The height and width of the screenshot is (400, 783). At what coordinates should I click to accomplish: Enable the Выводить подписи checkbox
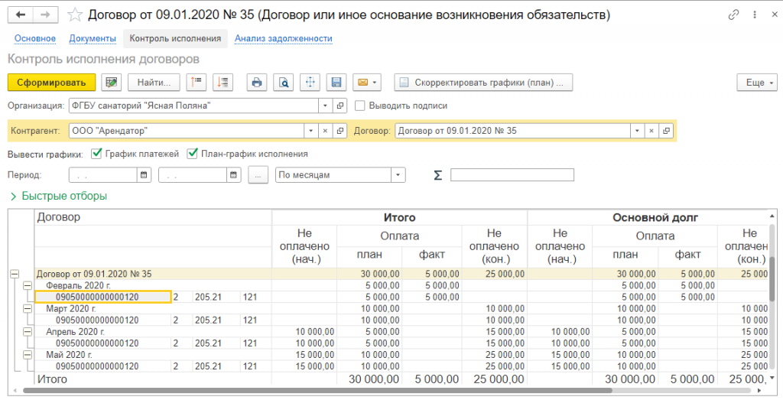point(362,106)
